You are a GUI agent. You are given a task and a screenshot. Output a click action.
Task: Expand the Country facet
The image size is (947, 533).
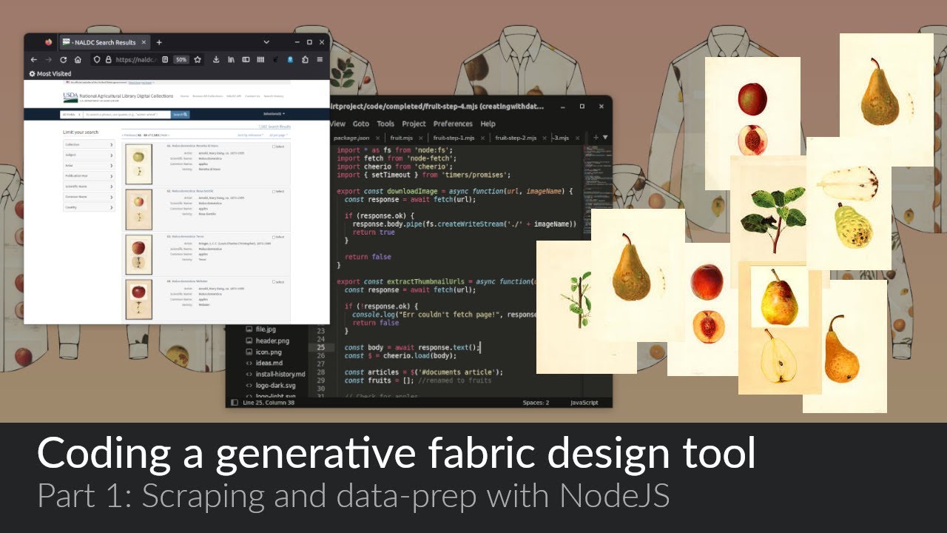pyautogui.click(x=89, y=207)
